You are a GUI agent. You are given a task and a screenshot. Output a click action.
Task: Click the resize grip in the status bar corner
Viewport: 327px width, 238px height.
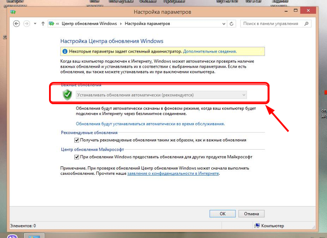pyautogui.click(x=314, y=227)
